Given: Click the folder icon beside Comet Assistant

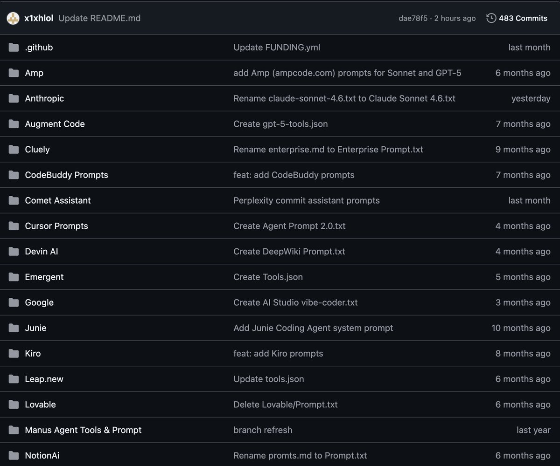Looking at the screenshot, I should click(14, 200).
